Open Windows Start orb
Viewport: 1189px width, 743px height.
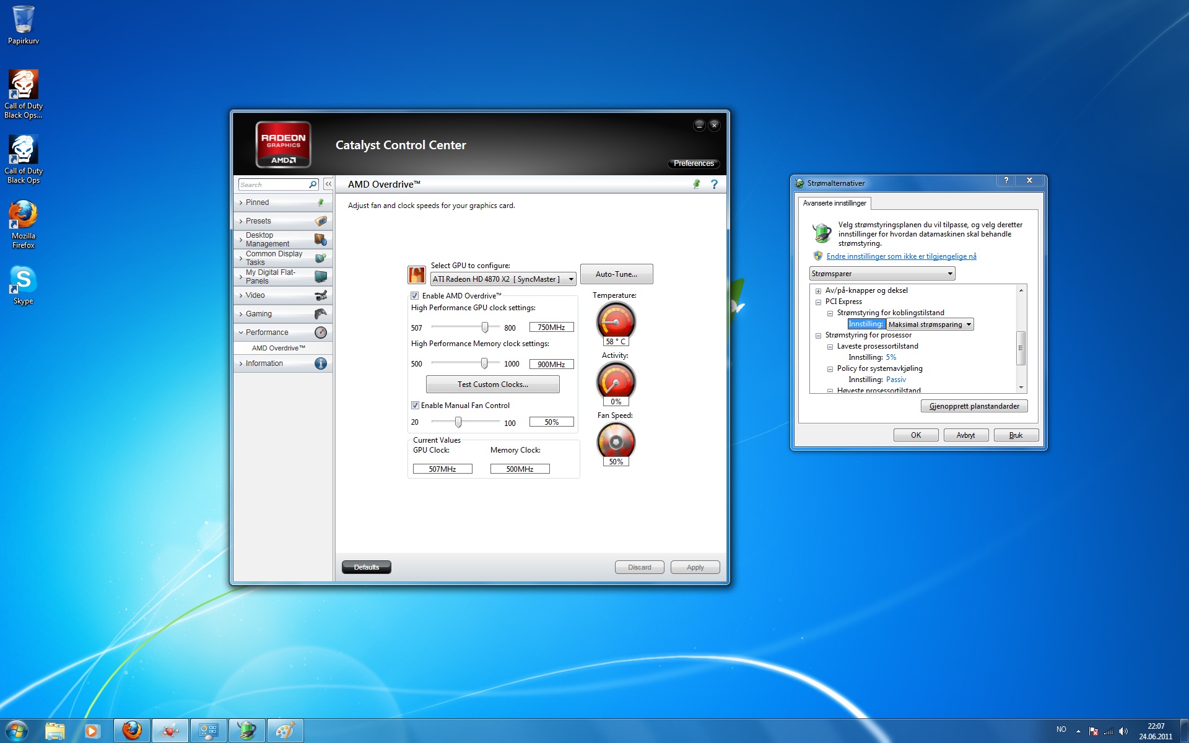17,731
